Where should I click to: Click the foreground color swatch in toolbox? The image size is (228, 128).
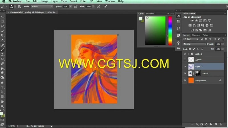1,113
